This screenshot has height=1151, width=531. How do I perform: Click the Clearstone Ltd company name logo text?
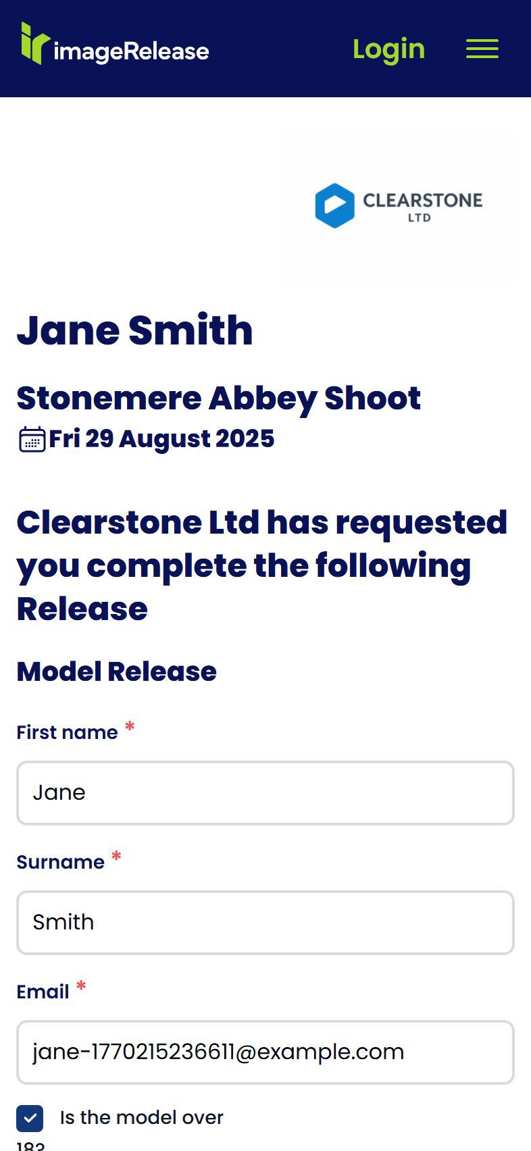(422, 205)
